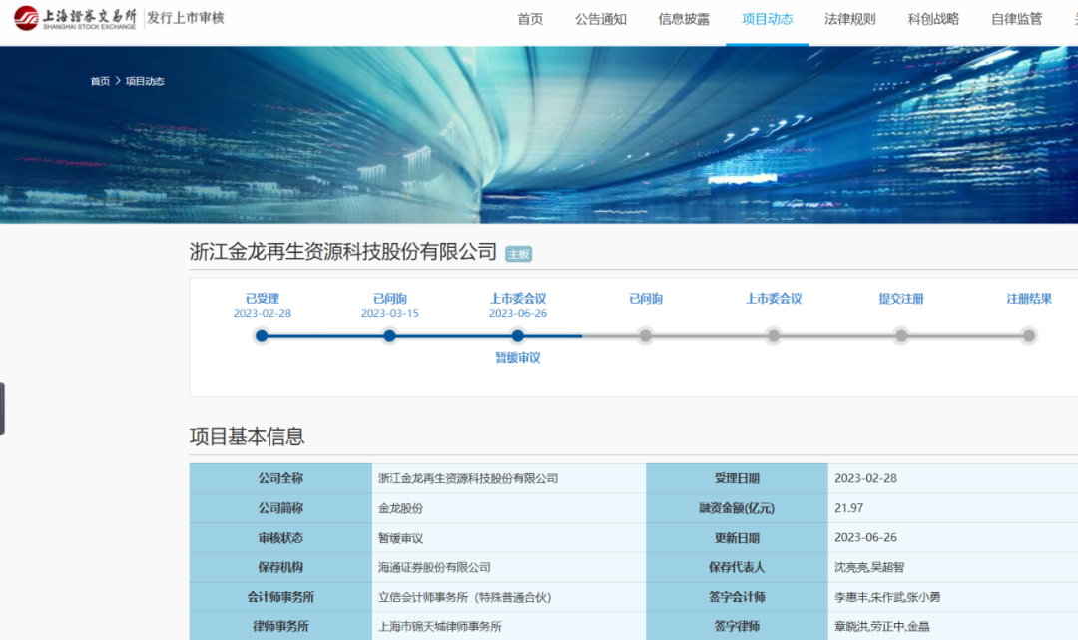Open the 自律监管 navigation item
This screenshot has width=1078, height=640.
pos(1017,19)
